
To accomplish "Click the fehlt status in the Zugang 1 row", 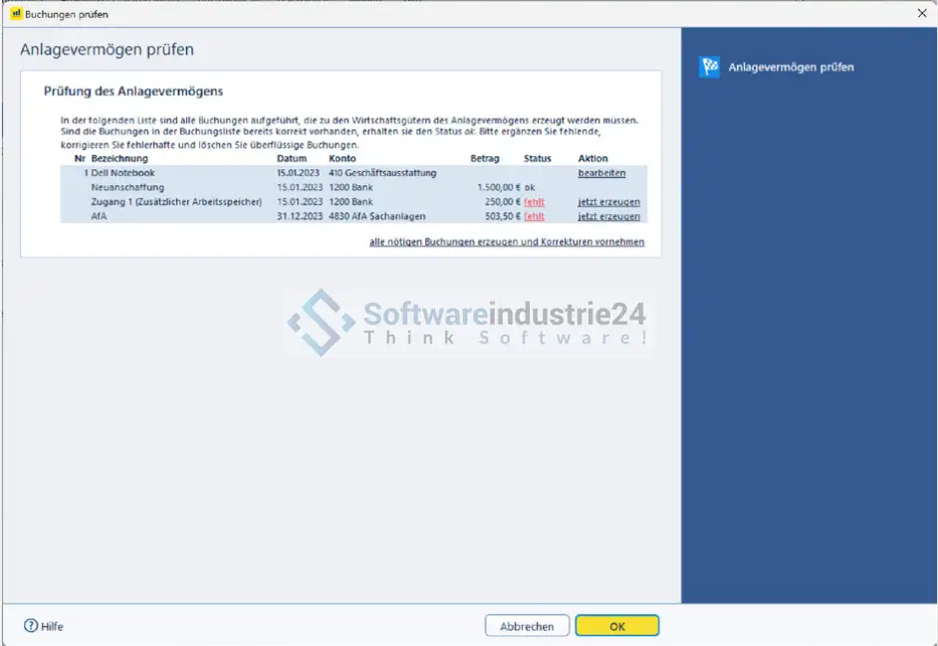I will (534, 202).
